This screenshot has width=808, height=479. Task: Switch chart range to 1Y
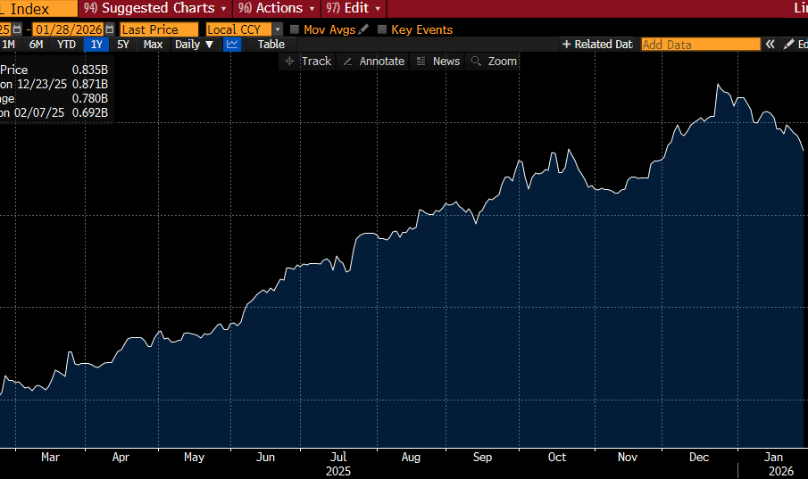96,44
